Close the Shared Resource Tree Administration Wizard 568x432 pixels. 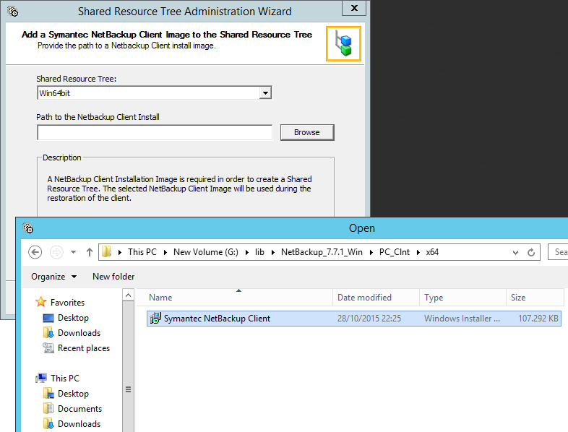pos(354,8)
